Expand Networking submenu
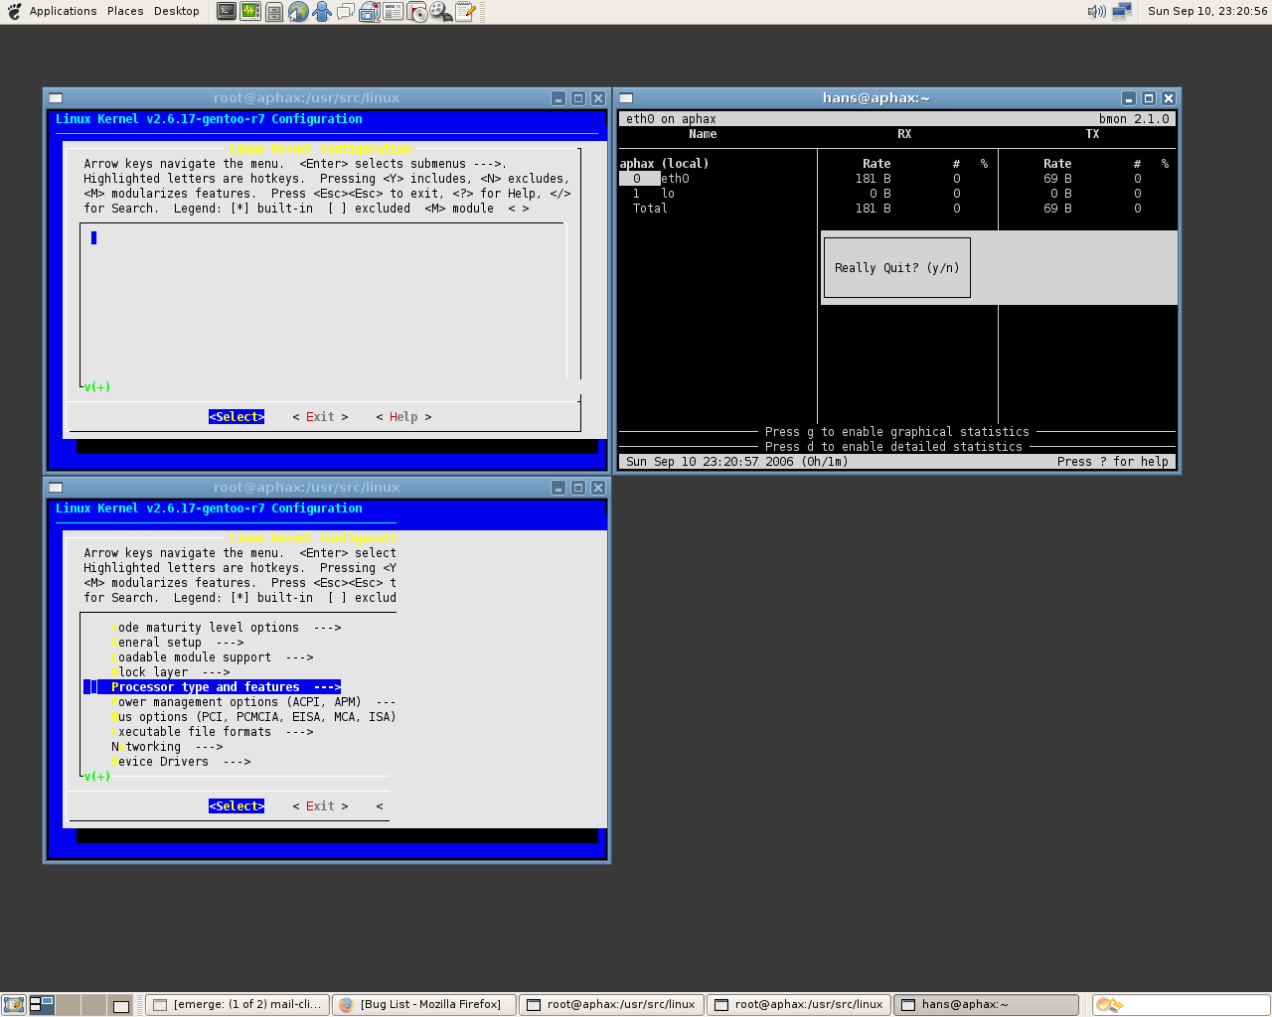Image resolution: width=1272 pixels, height=1017 pixels. coord(167,747)
